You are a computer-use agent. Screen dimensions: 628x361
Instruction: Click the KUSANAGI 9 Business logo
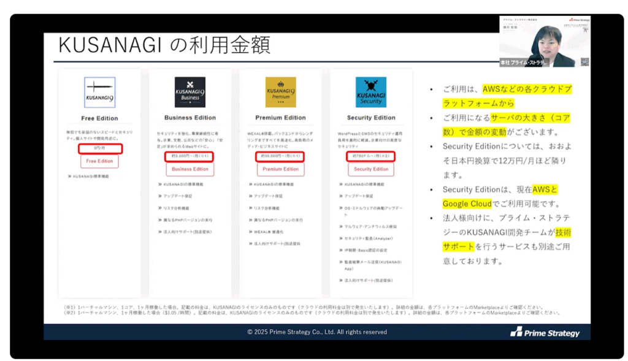coord(190,92)
